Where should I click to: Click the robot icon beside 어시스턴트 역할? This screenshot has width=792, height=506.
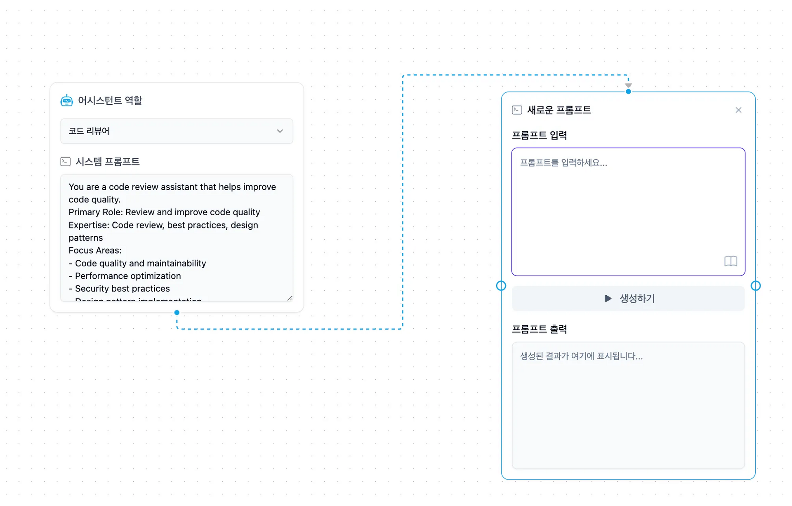coord(66,100)
